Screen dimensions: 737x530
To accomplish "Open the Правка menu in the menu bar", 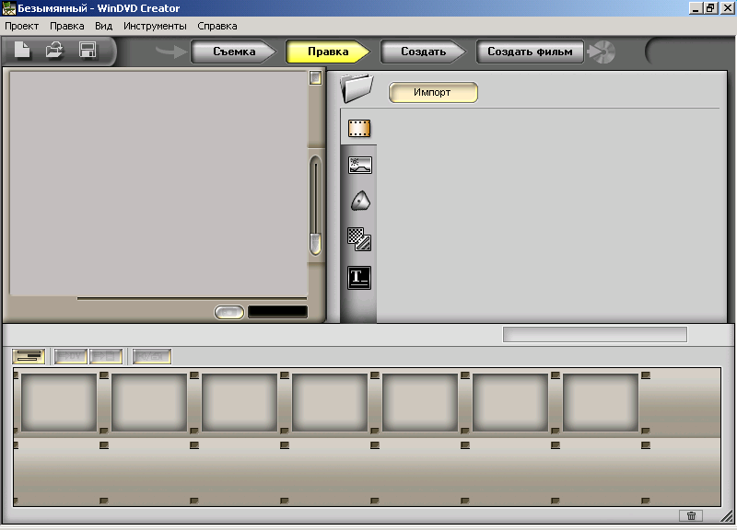I will click(x=66, y=27).
